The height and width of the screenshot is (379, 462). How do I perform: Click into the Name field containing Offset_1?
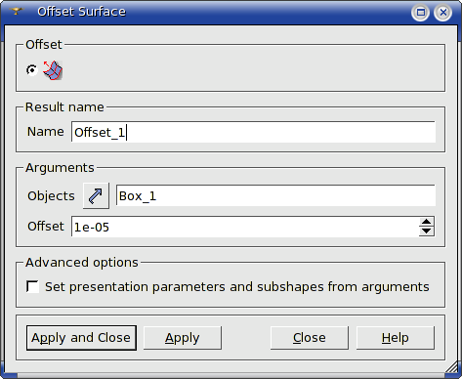tap(253, 132)
